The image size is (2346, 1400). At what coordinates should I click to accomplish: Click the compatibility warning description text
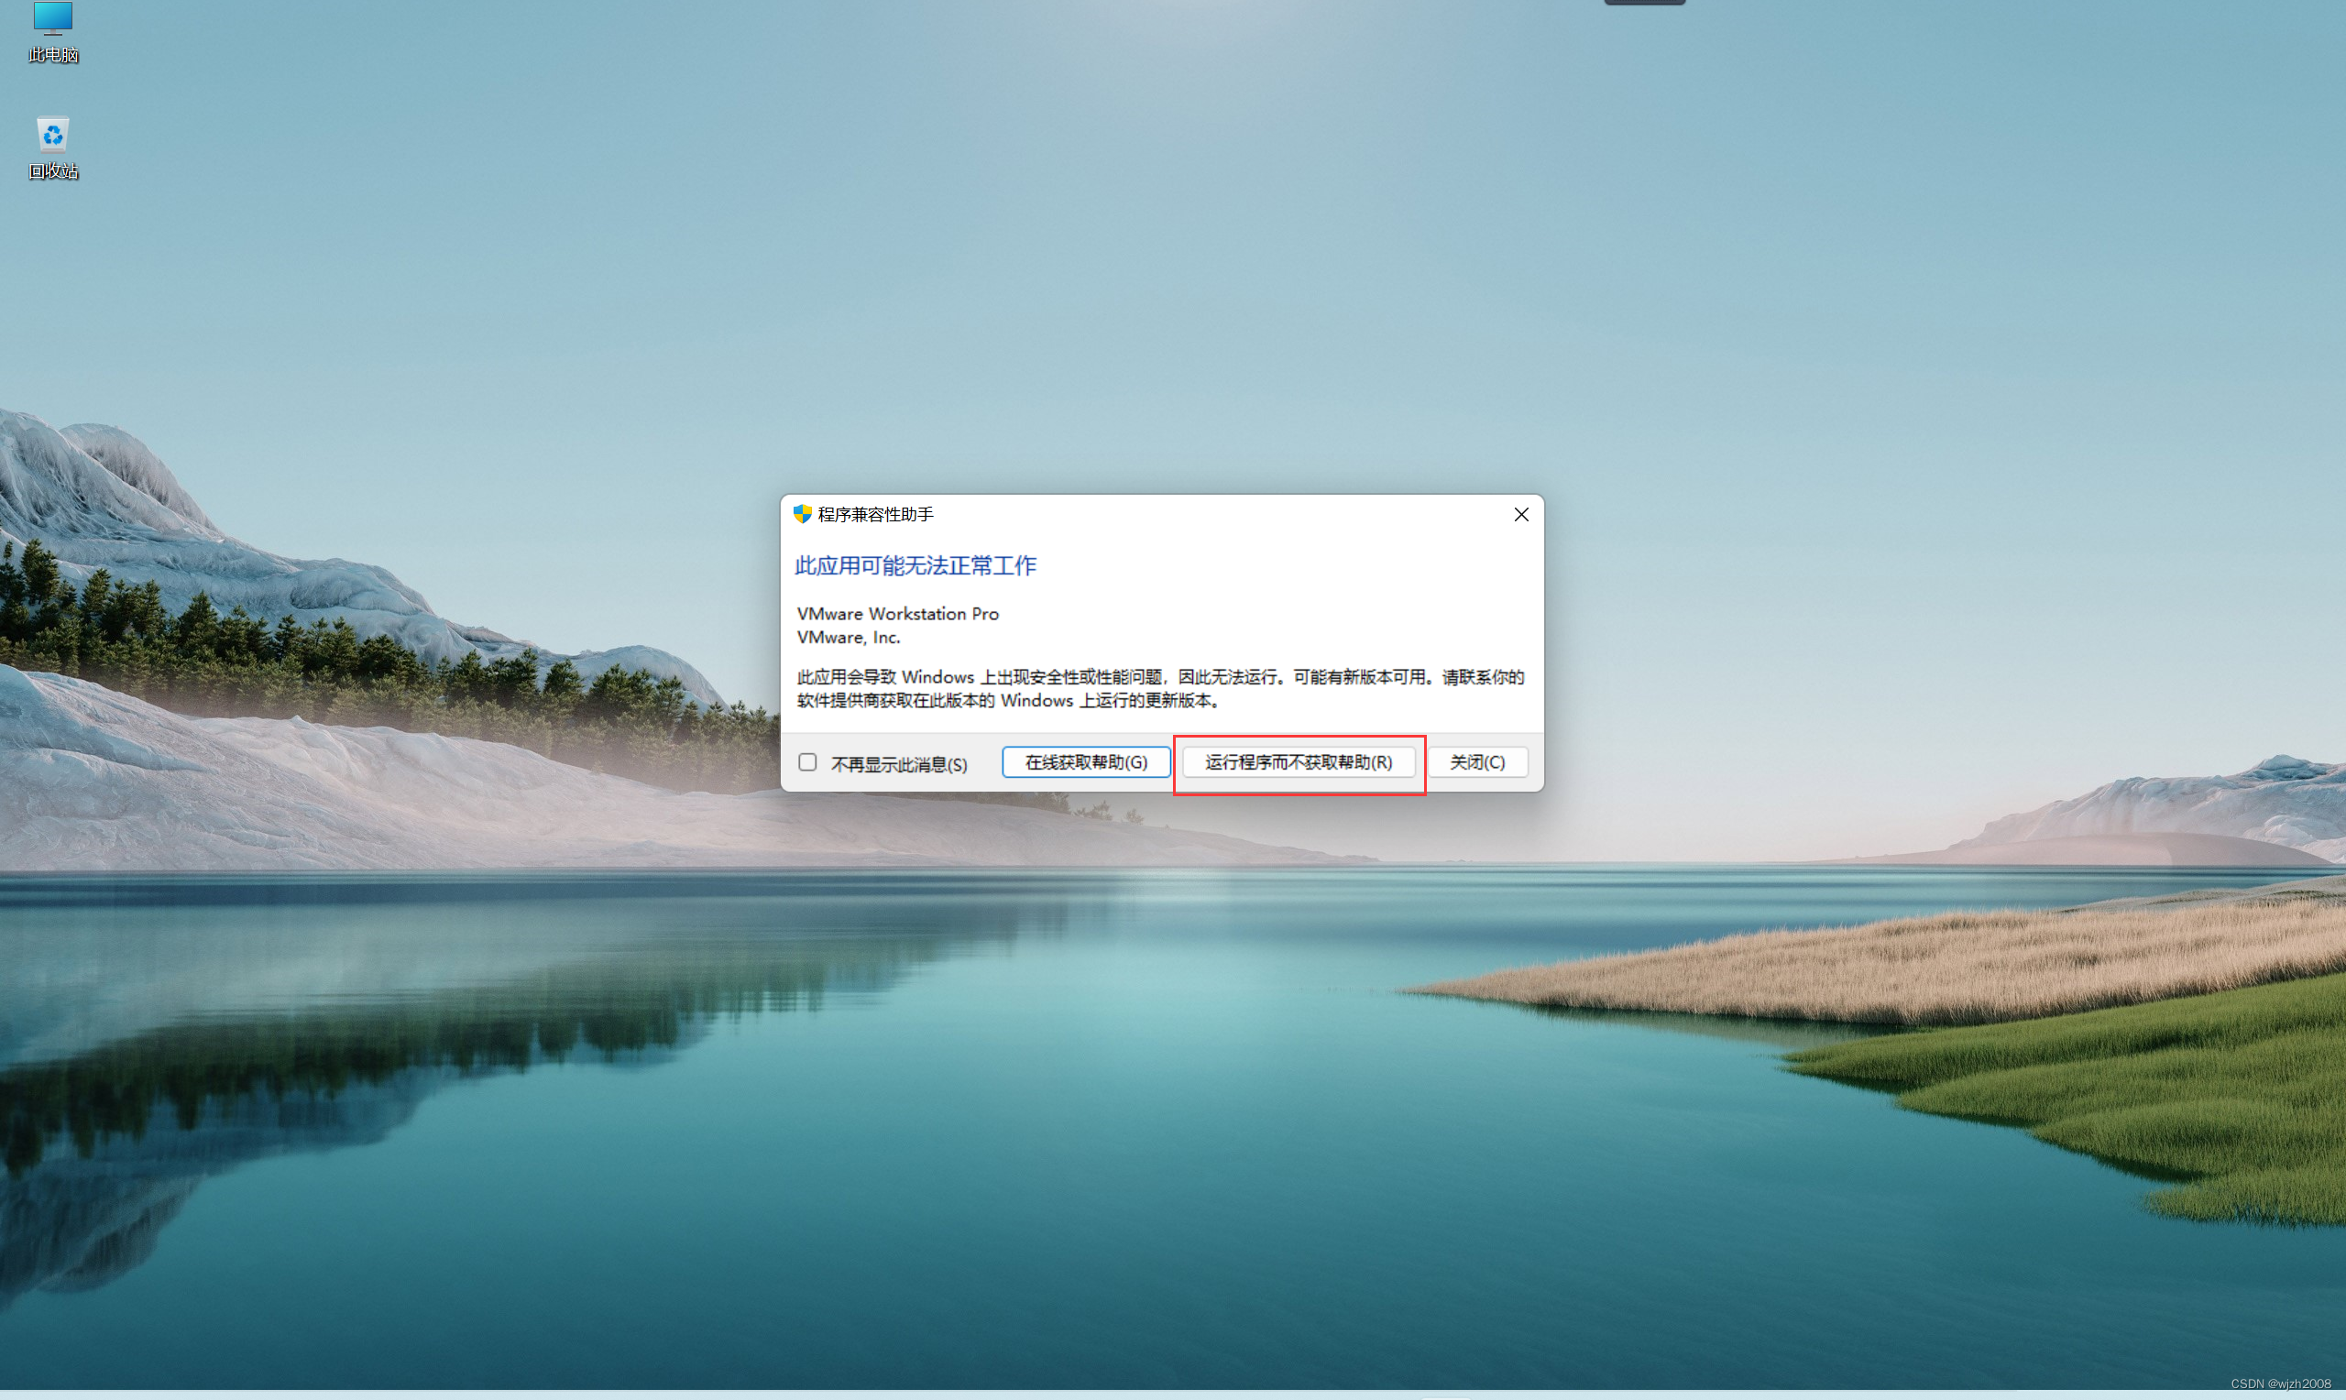1158,689
